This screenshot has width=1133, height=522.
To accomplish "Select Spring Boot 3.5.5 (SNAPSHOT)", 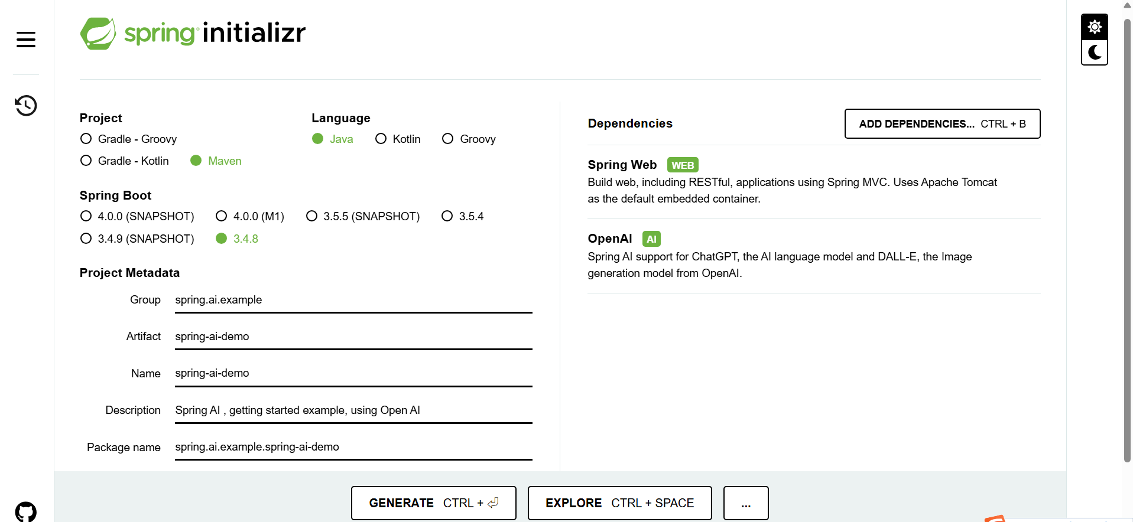I will click(363, 216).
